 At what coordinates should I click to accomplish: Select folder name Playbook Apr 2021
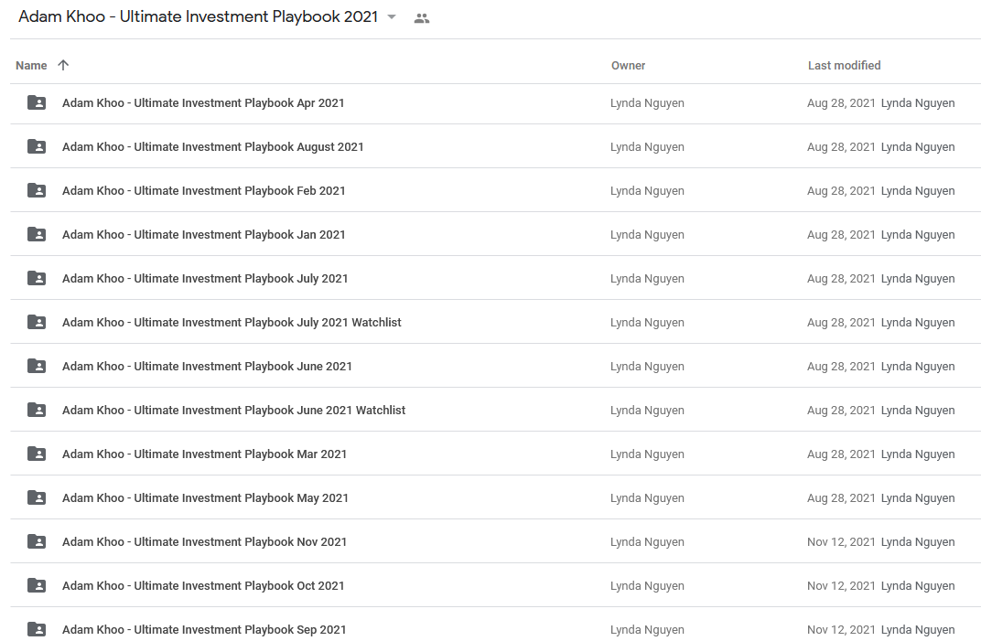tap(203, 103)
